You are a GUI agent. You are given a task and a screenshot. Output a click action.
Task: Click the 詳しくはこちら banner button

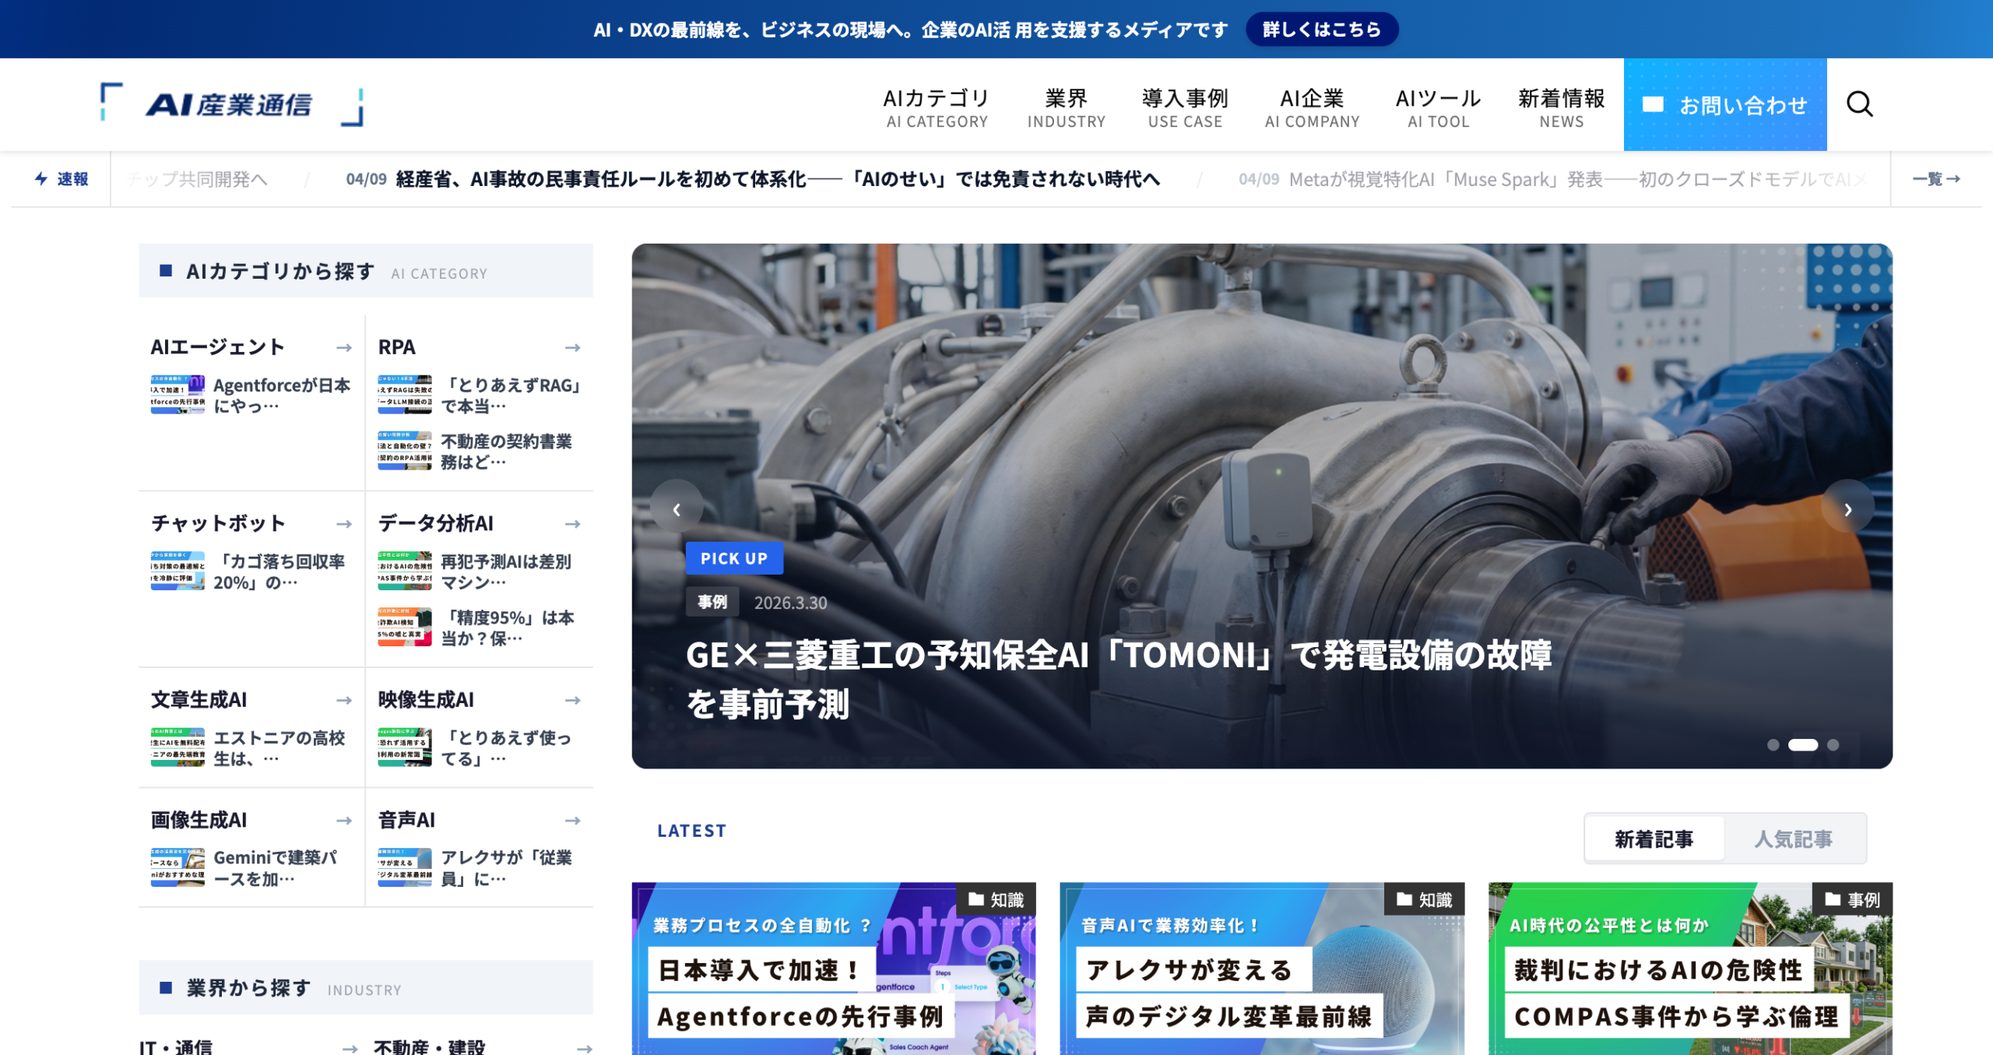[1322, 29]
